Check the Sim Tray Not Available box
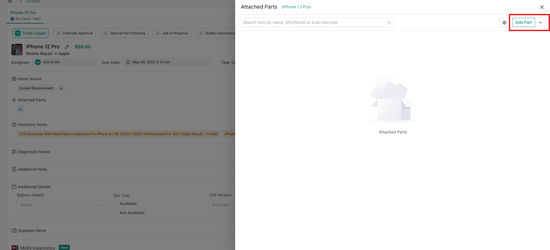 tap(115, 213)
